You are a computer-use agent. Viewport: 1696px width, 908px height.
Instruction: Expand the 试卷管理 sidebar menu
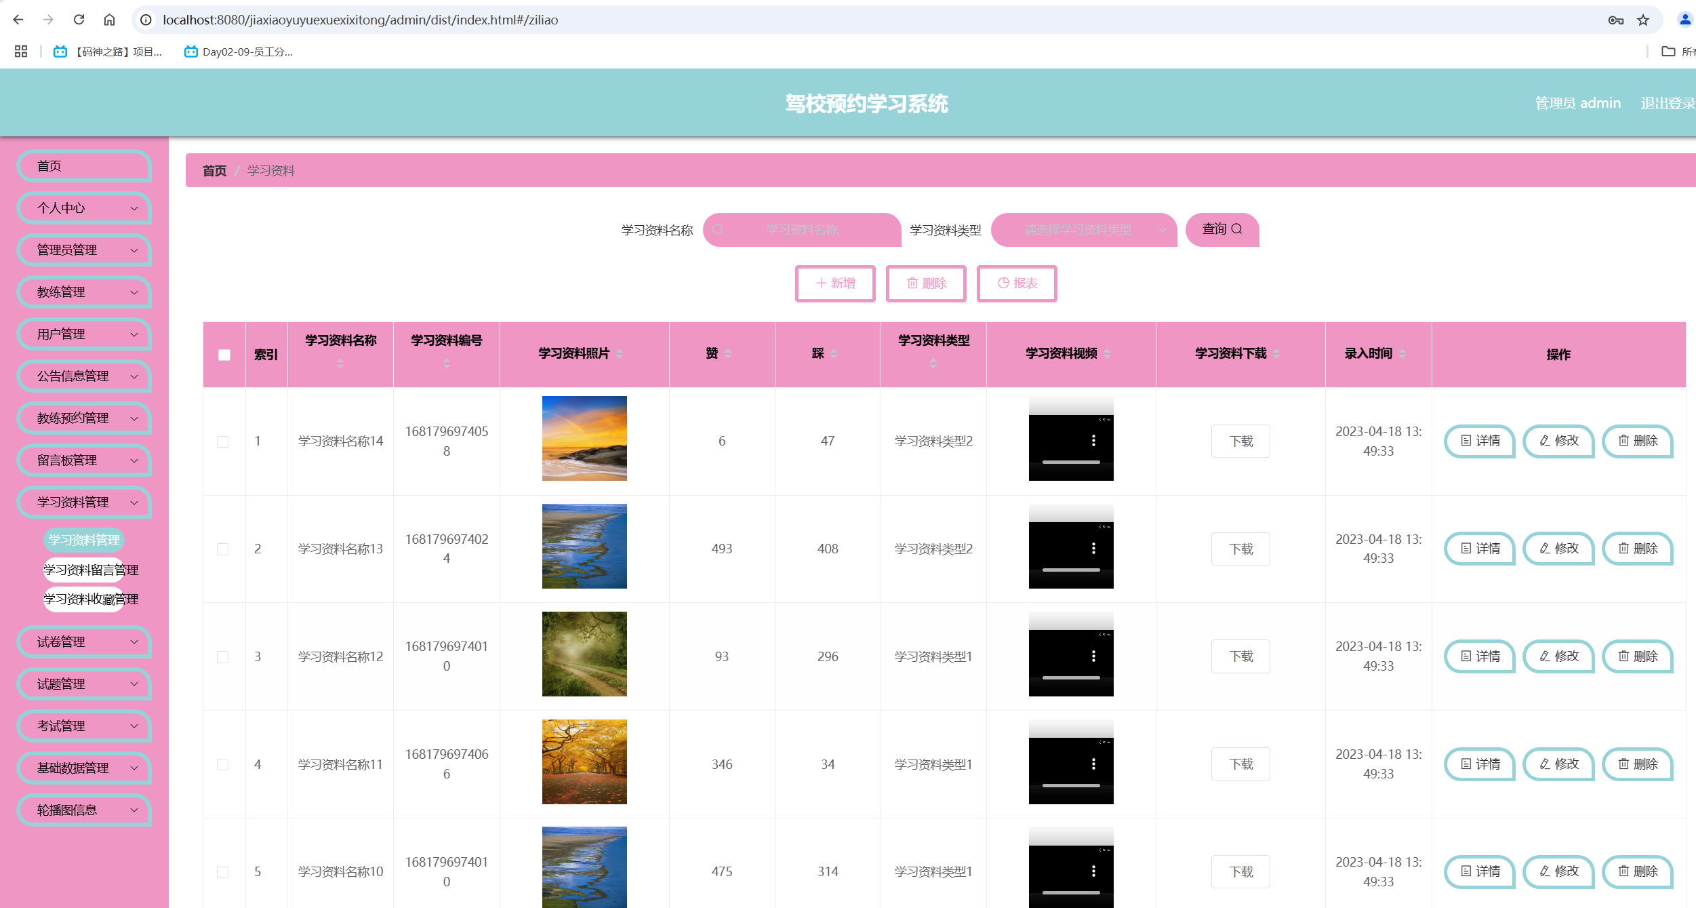[x=83, y=641]
